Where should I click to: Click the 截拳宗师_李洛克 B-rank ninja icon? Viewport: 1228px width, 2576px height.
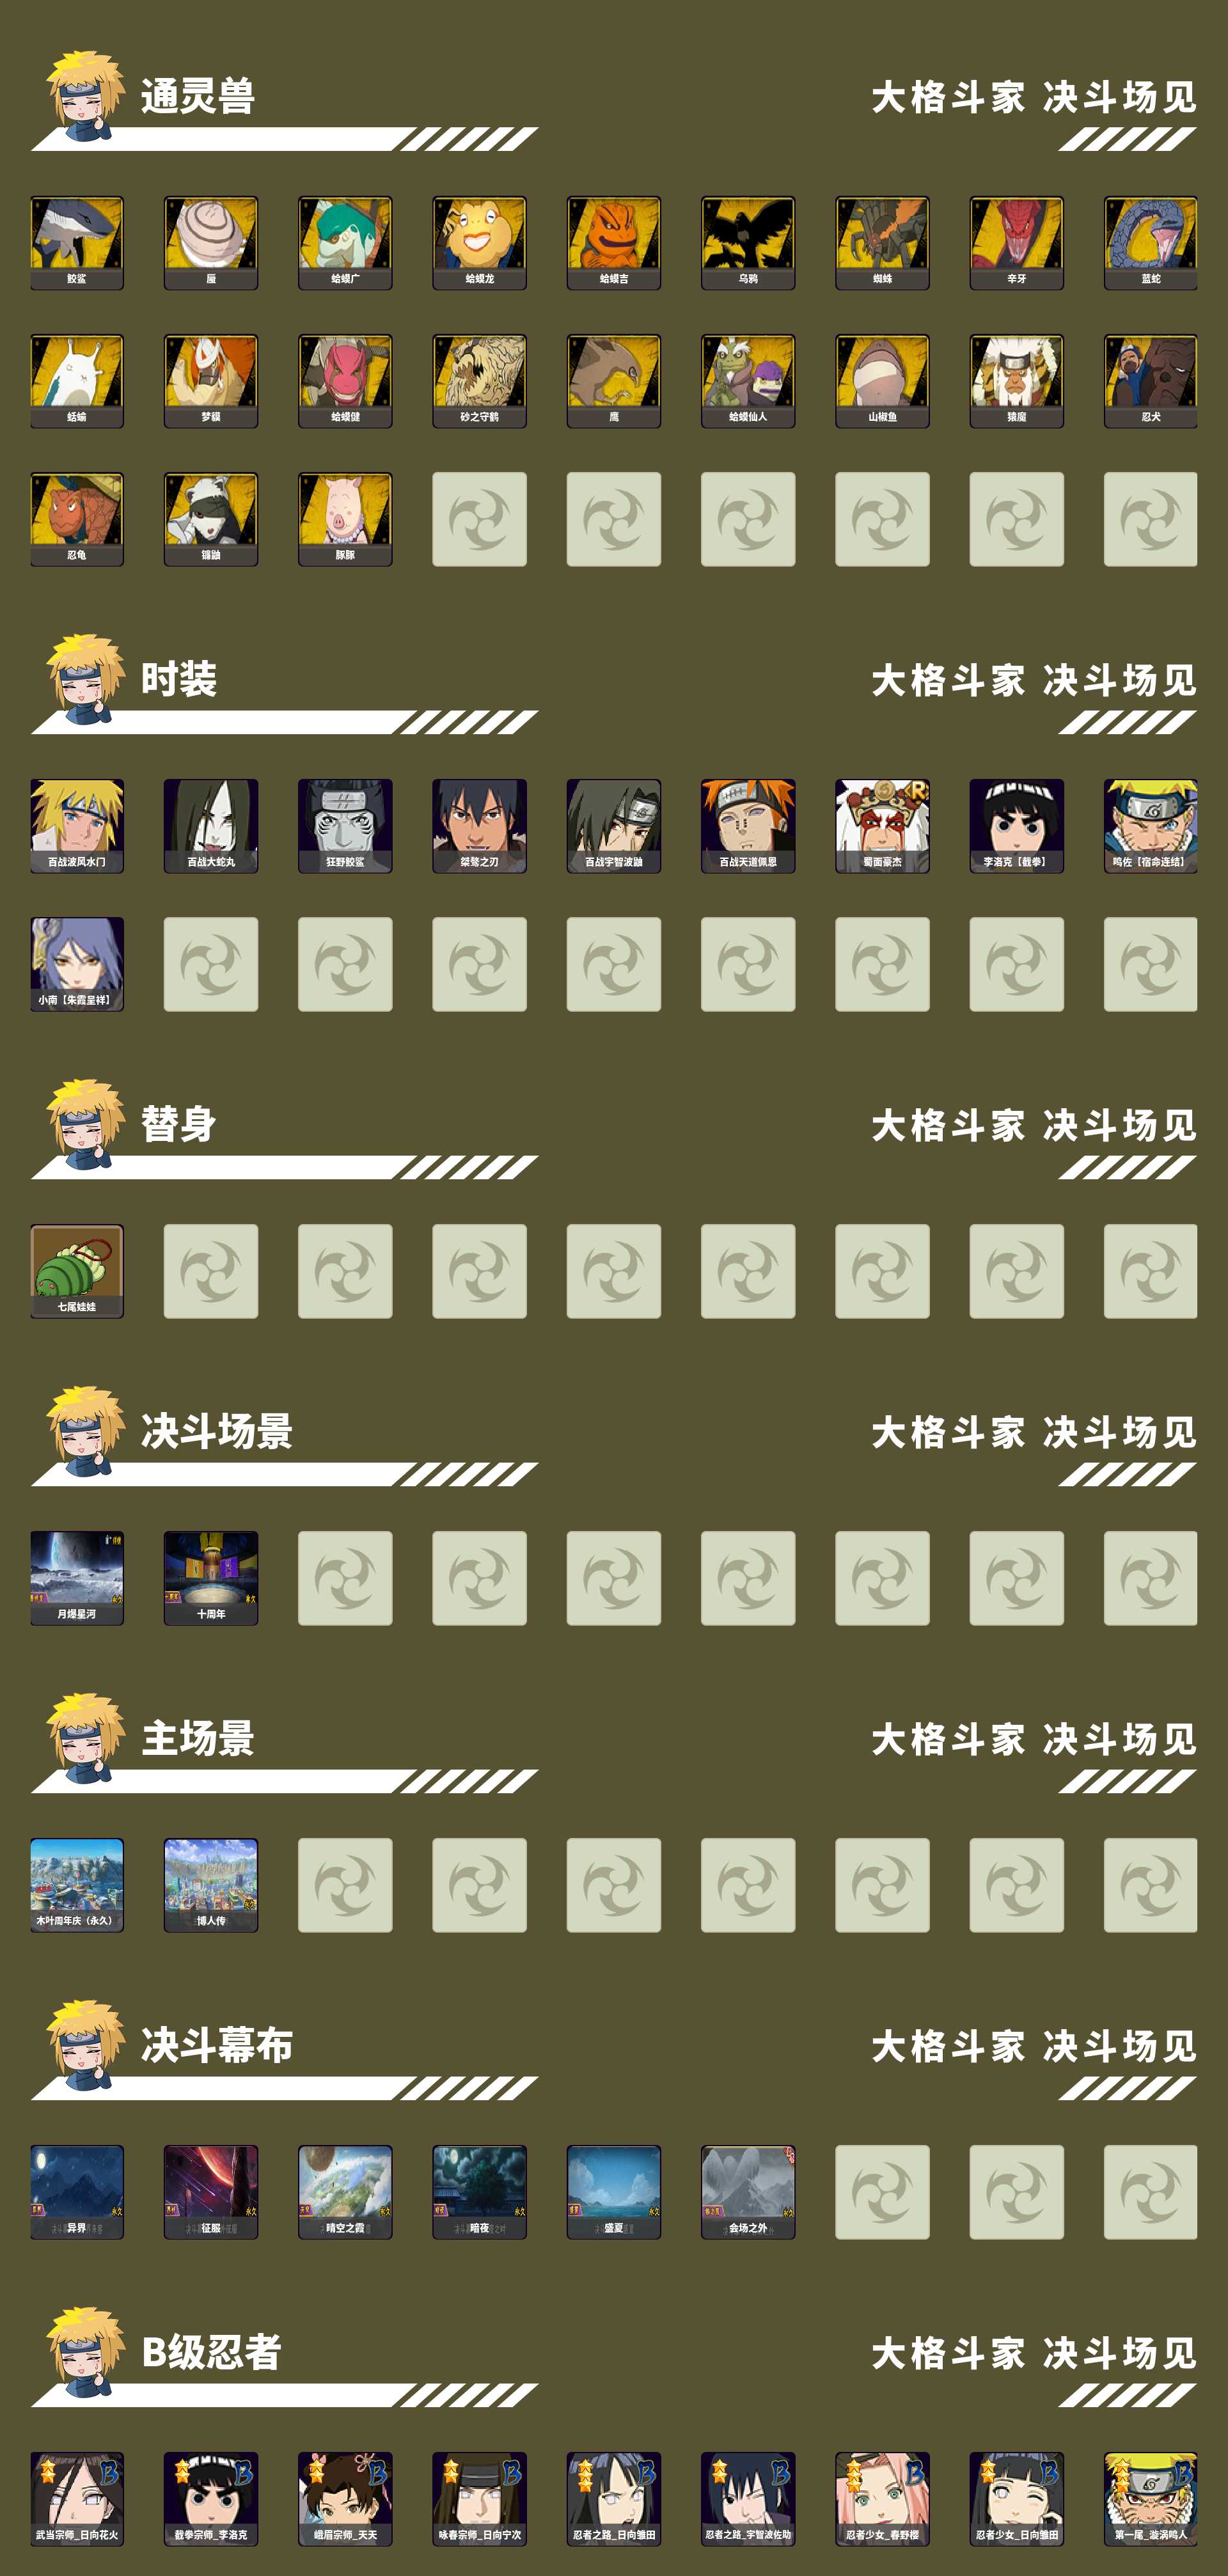click(x=211, y=2498)
